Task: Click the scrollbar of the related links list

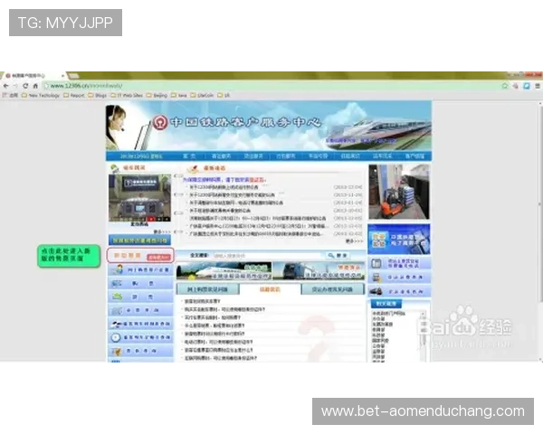Action: (x=423, y=336)
